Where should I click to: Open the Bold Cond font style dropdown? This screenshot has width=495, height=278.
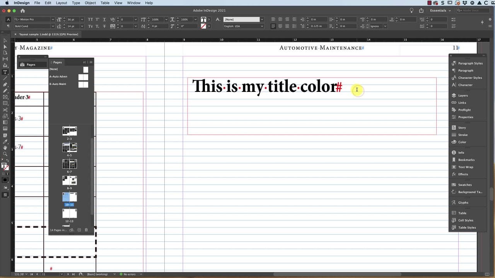[x=53, y=26]
